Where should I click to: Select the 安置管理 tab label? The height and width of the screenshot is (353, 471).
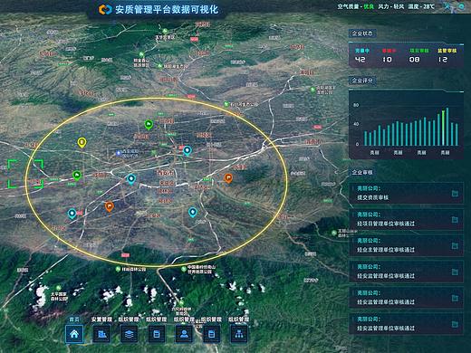pos(101,320)
